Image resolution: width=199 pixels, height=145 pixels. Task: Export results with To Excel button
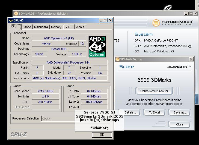[x=155, y=112]
